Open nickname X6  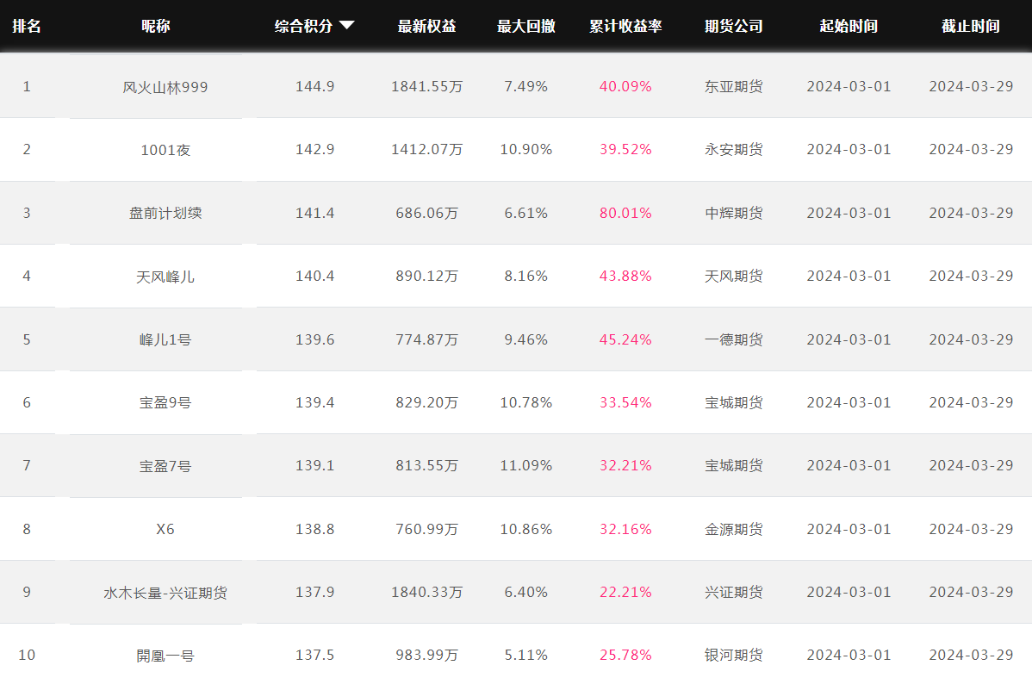pos(165,529)
